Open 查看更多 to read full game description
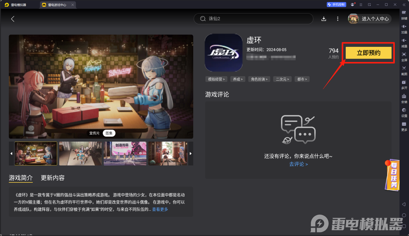The image size is (409, 236). pyautogui.click(x=160, y=209)
